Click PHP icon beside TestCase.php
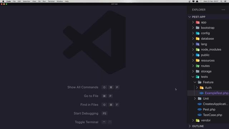This screenshot has width=229, height=129. [x=200, y=115]
